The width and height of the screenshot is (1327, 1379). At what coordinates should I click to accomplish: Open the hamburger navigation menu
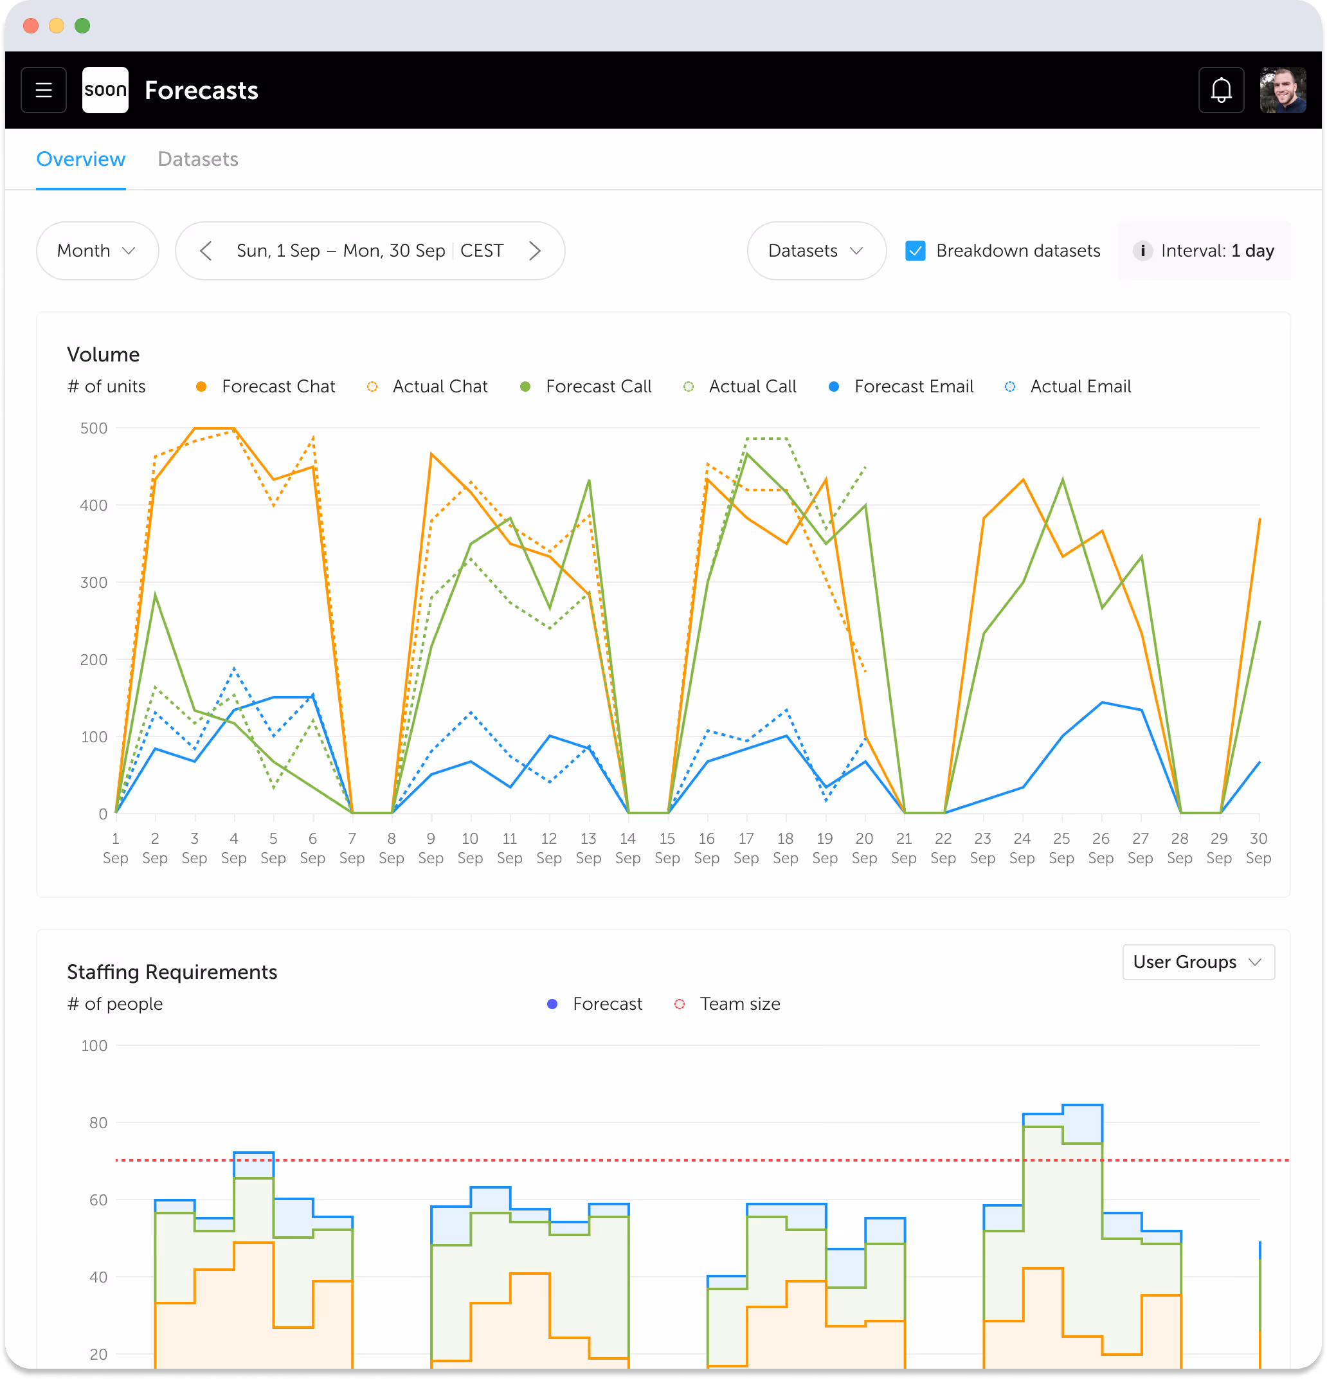(x=43, y=90)
